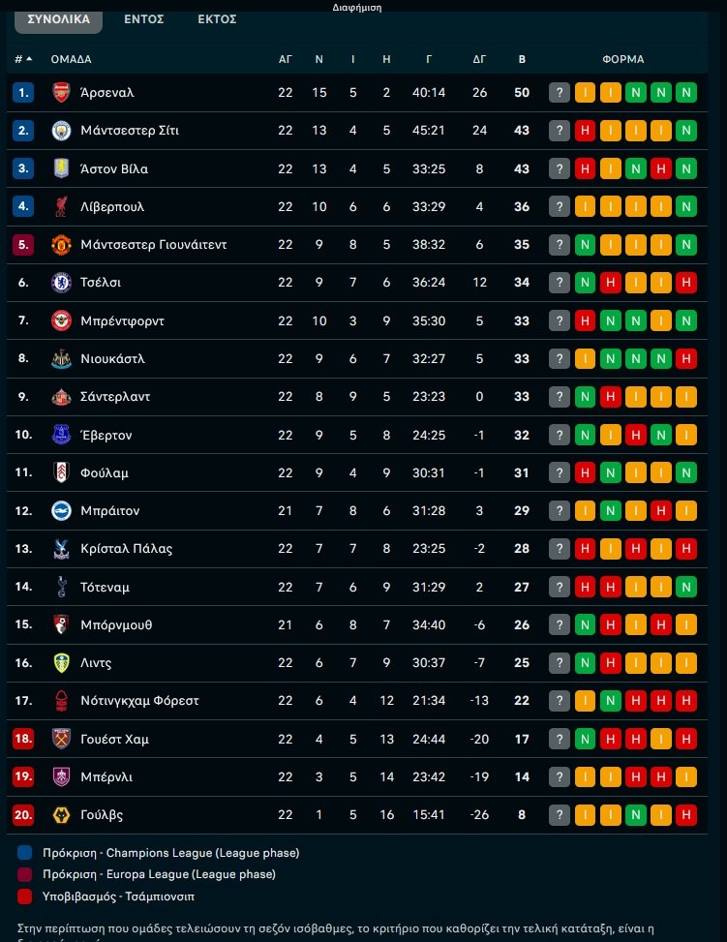Sort standings by the B points column
This screenshot has height=942, width=727.
click(522, 59)
